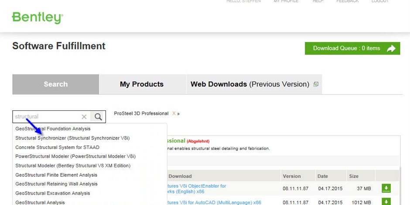This screenshot has height=205, width=410.
Task: Open the My Profile link in header
Action: pos(286,1)
